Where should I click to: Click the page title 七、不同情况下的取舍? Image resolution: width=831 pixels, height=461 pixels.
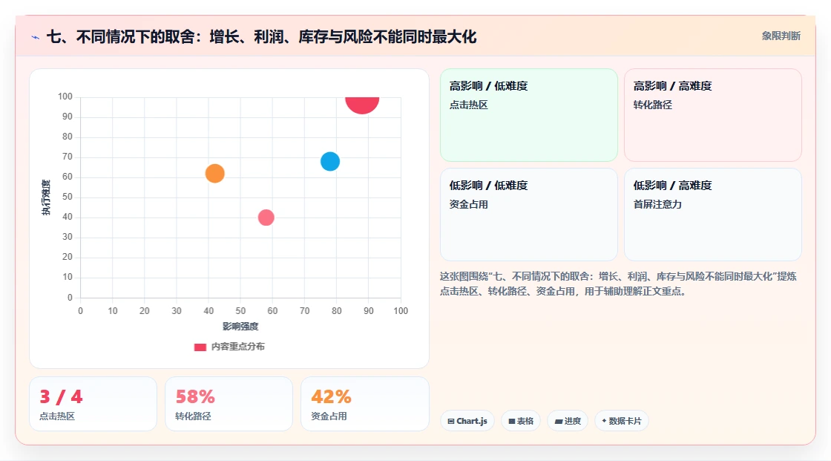tap(262, 37)
